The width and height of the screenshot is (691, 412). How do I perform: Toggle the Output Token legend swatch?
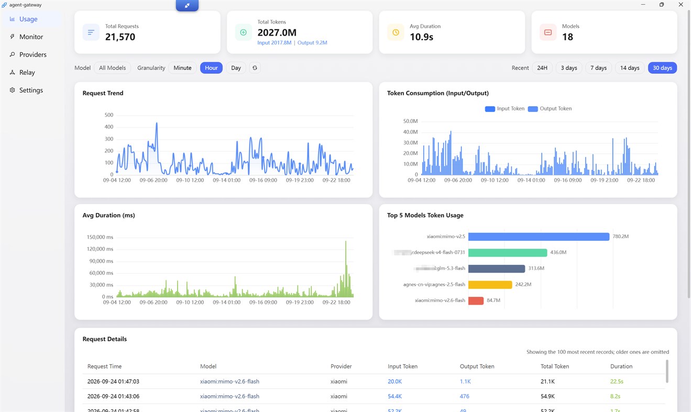(533, 109)
